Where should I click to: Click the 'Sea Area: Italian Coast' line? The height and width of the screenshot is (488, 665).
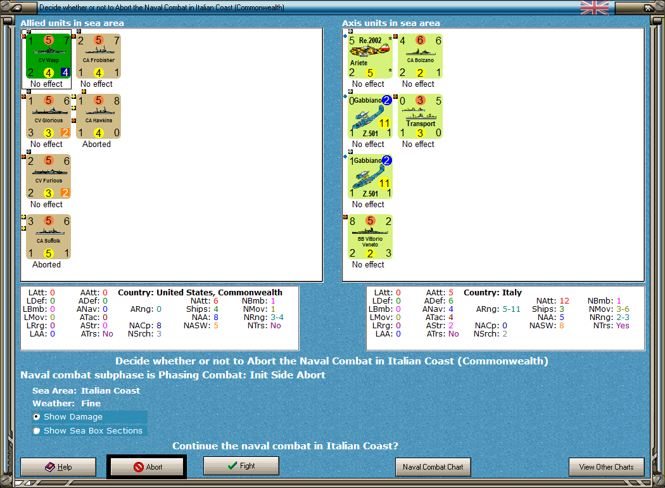point(86,390)
